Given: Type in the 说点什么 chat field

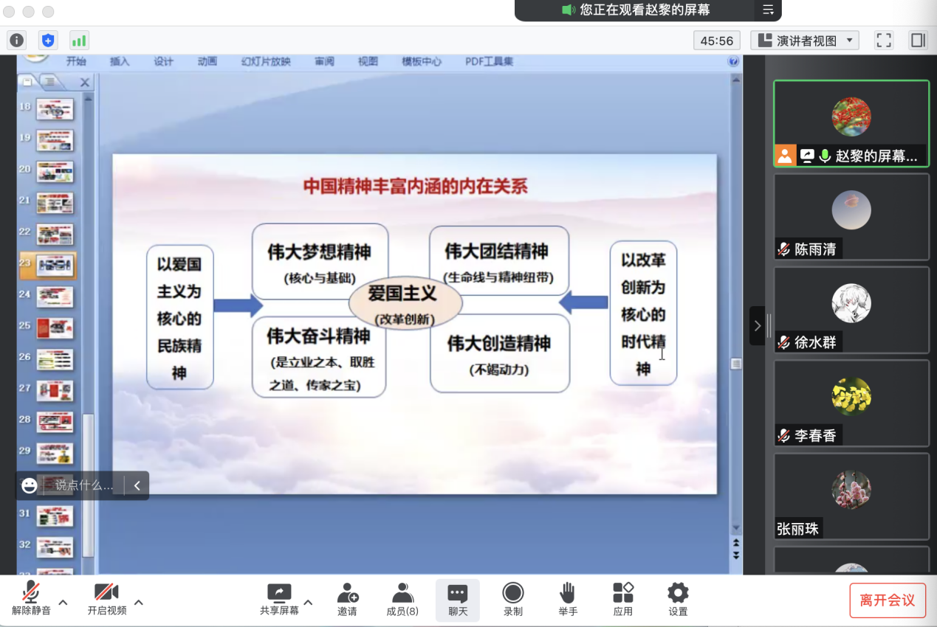Looking at the screenshot, I should coord(84,485).
